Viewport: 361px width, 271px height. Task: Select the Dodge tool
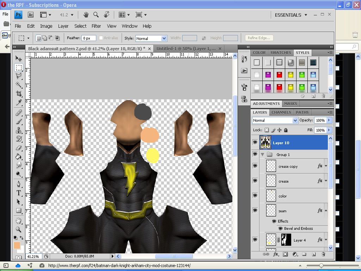point(19,165)
